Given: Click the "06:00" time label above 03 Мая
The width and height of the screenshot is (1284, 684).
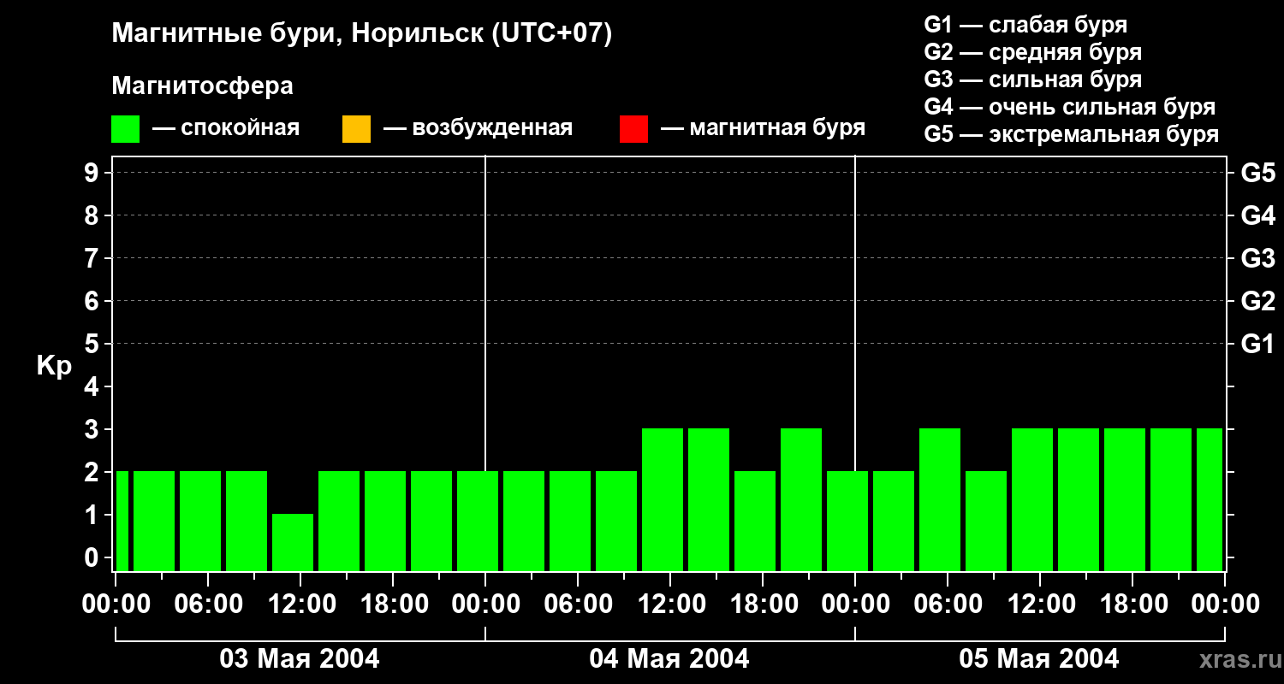Looking at the screenshot, I should pyautogui.click(x=207, y=604).
